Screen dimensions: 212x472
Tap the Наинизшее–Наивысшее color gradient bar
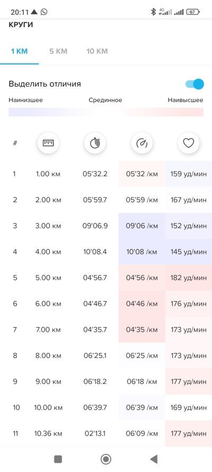106,112
